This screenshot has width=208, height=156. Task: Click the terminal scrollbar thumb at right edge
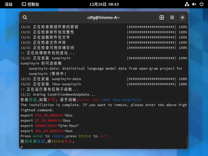[187, 142]
